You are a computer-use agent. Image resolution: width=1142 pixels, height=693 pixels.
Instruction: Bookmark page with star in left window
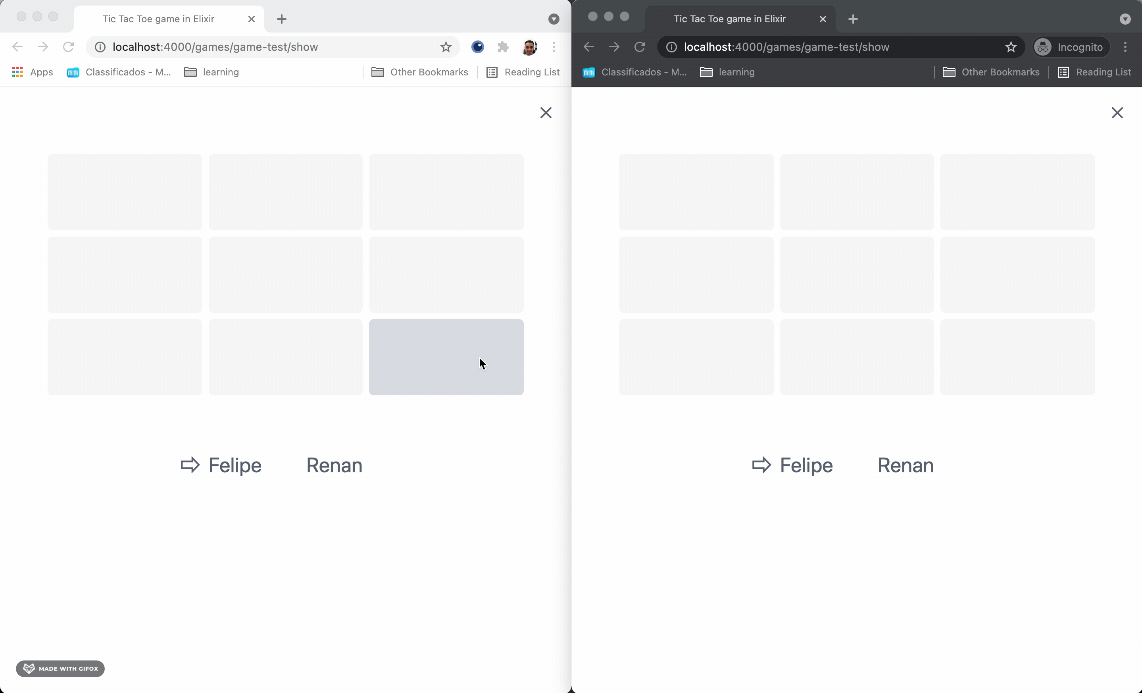pos(445,47)
